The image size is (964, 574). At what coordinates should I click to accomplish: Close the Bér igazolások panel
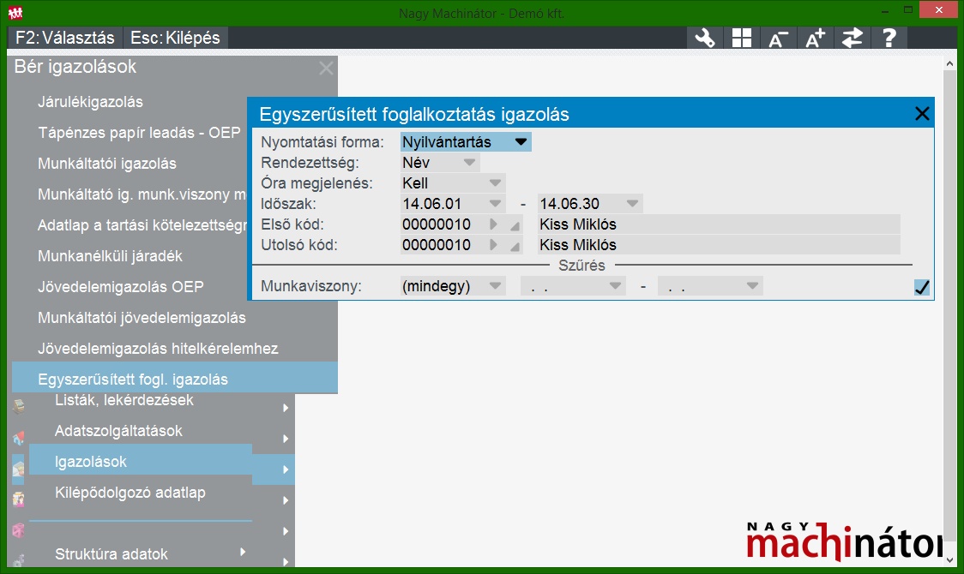pos(327,68)
